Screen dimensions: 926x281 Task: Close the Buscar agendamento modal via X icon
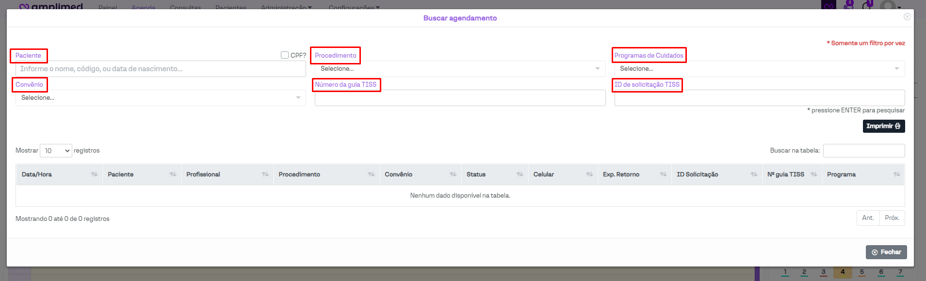point(907,16)
